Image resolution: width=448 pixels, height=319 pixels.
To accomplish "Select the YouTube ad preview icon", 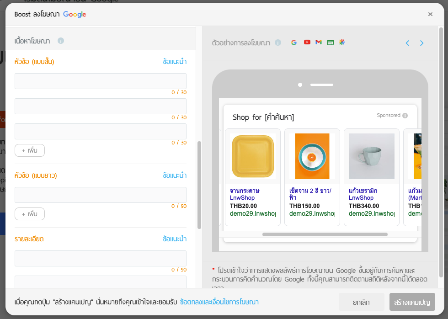I will pyautogui.click(x=307, y=43).
